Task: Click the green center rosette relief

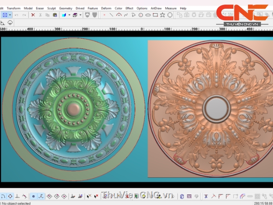Action: point(72,109)
